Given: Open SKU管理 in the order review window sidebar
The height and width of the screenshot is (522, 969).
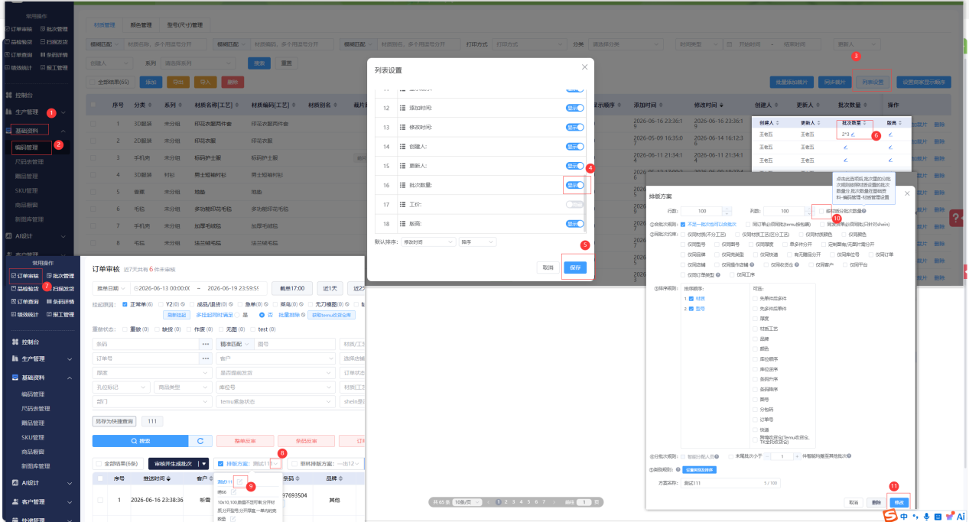Looking at the screenshot, I should pos(34,436).
